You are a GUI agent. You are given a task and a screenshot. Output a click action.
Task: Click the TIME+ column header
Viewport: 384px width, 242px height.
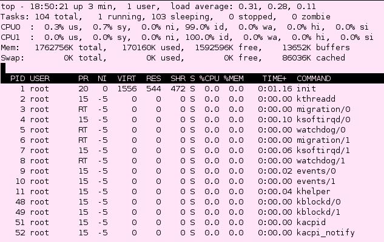coord(275,79)
